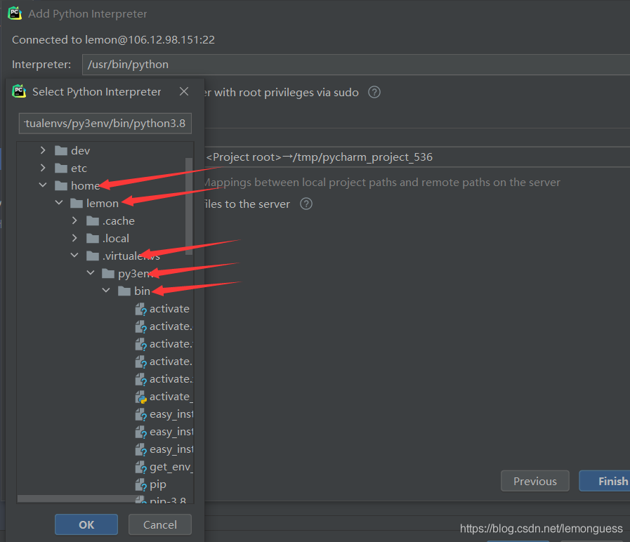Go back with the Previous button

point(534,481)
